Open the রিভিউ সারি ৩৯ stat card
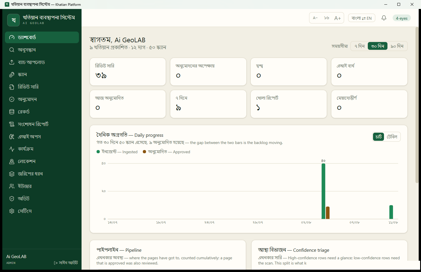This screenshot has width=421, height=272. [128, 72]
